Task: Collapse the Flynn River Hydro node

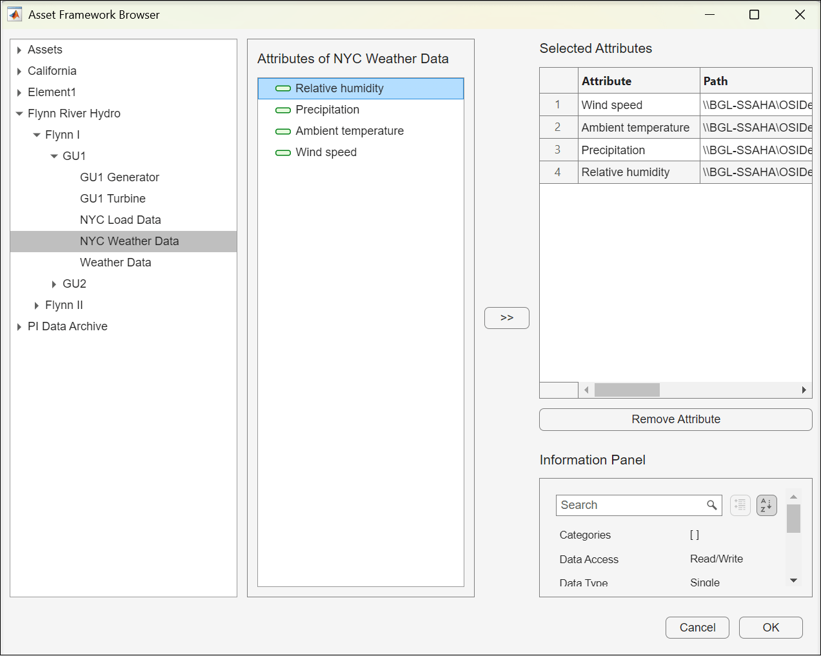Action: coord(19,114)
